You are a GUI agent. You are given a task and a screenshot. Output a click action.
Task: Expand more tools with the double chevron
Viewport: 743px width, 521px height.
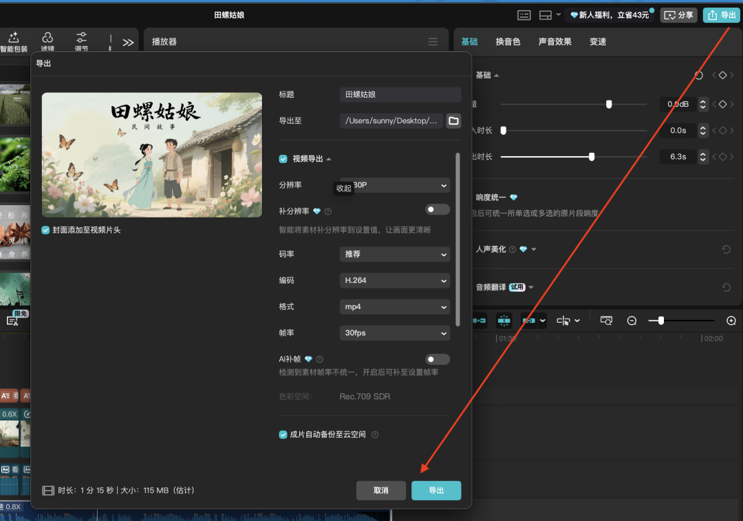129,41
